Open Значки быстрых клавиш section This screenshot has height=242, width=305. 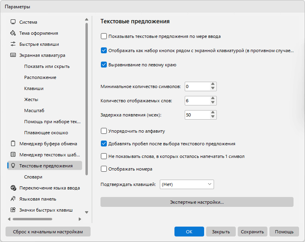click(x=45, y=210)
